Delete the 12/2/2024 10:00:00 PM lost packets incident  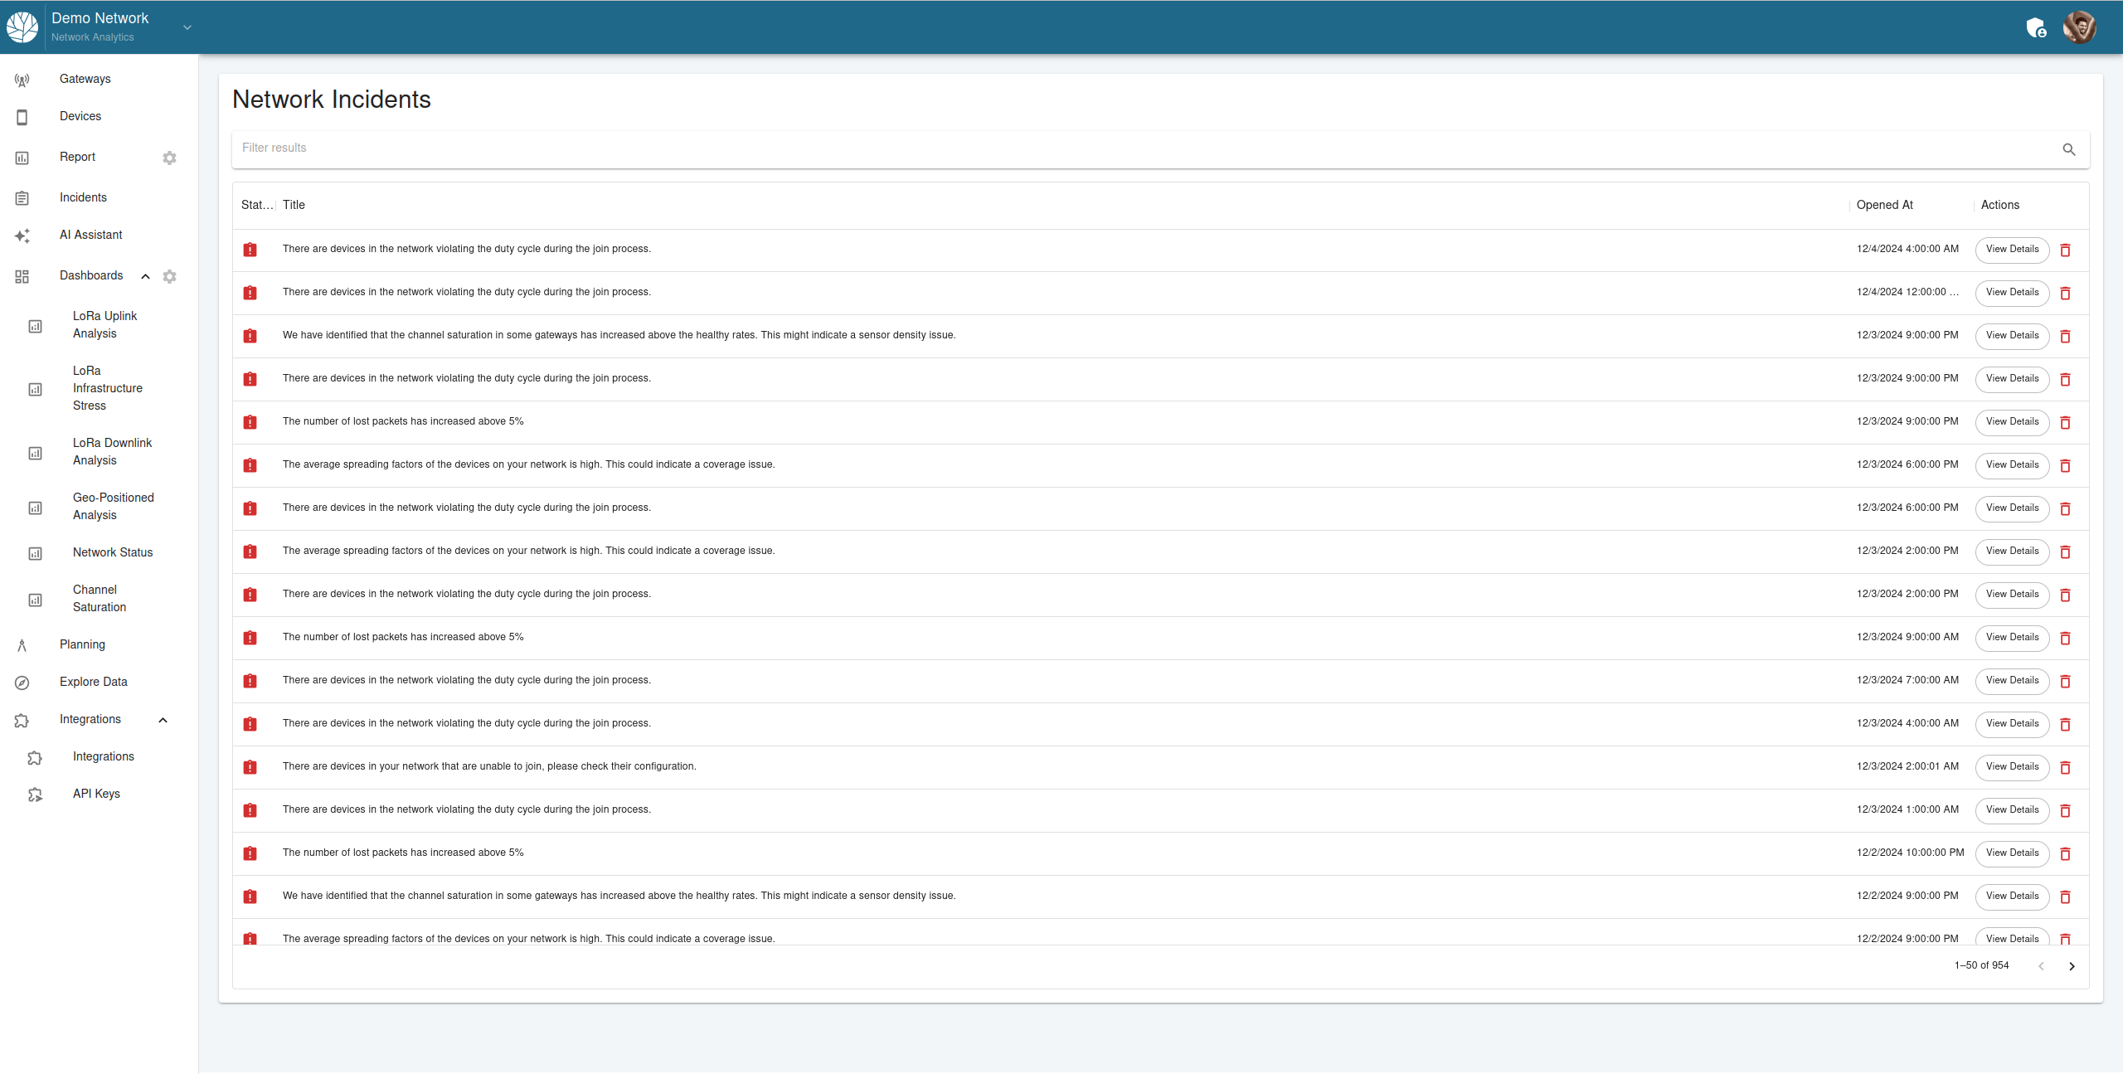pyautogui.click(x=2065, y=853)
